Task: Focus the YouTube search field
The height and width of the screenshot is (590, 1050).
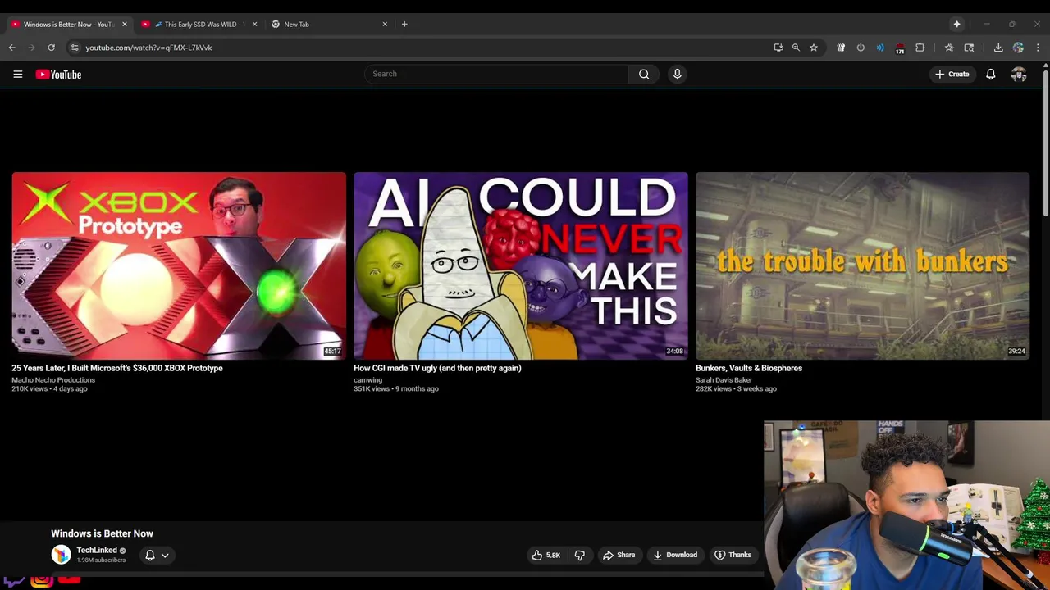Action: click(x=496, y=74)
